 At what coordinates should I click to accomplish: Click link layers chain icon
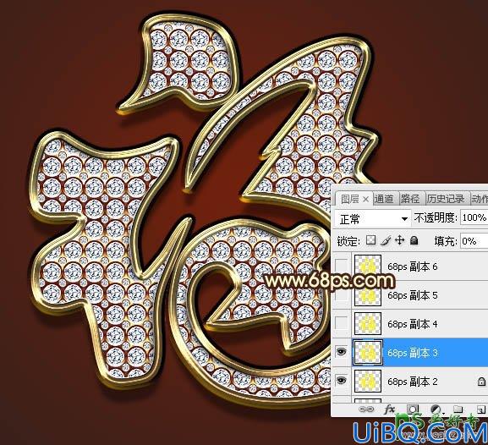point(366,409)
